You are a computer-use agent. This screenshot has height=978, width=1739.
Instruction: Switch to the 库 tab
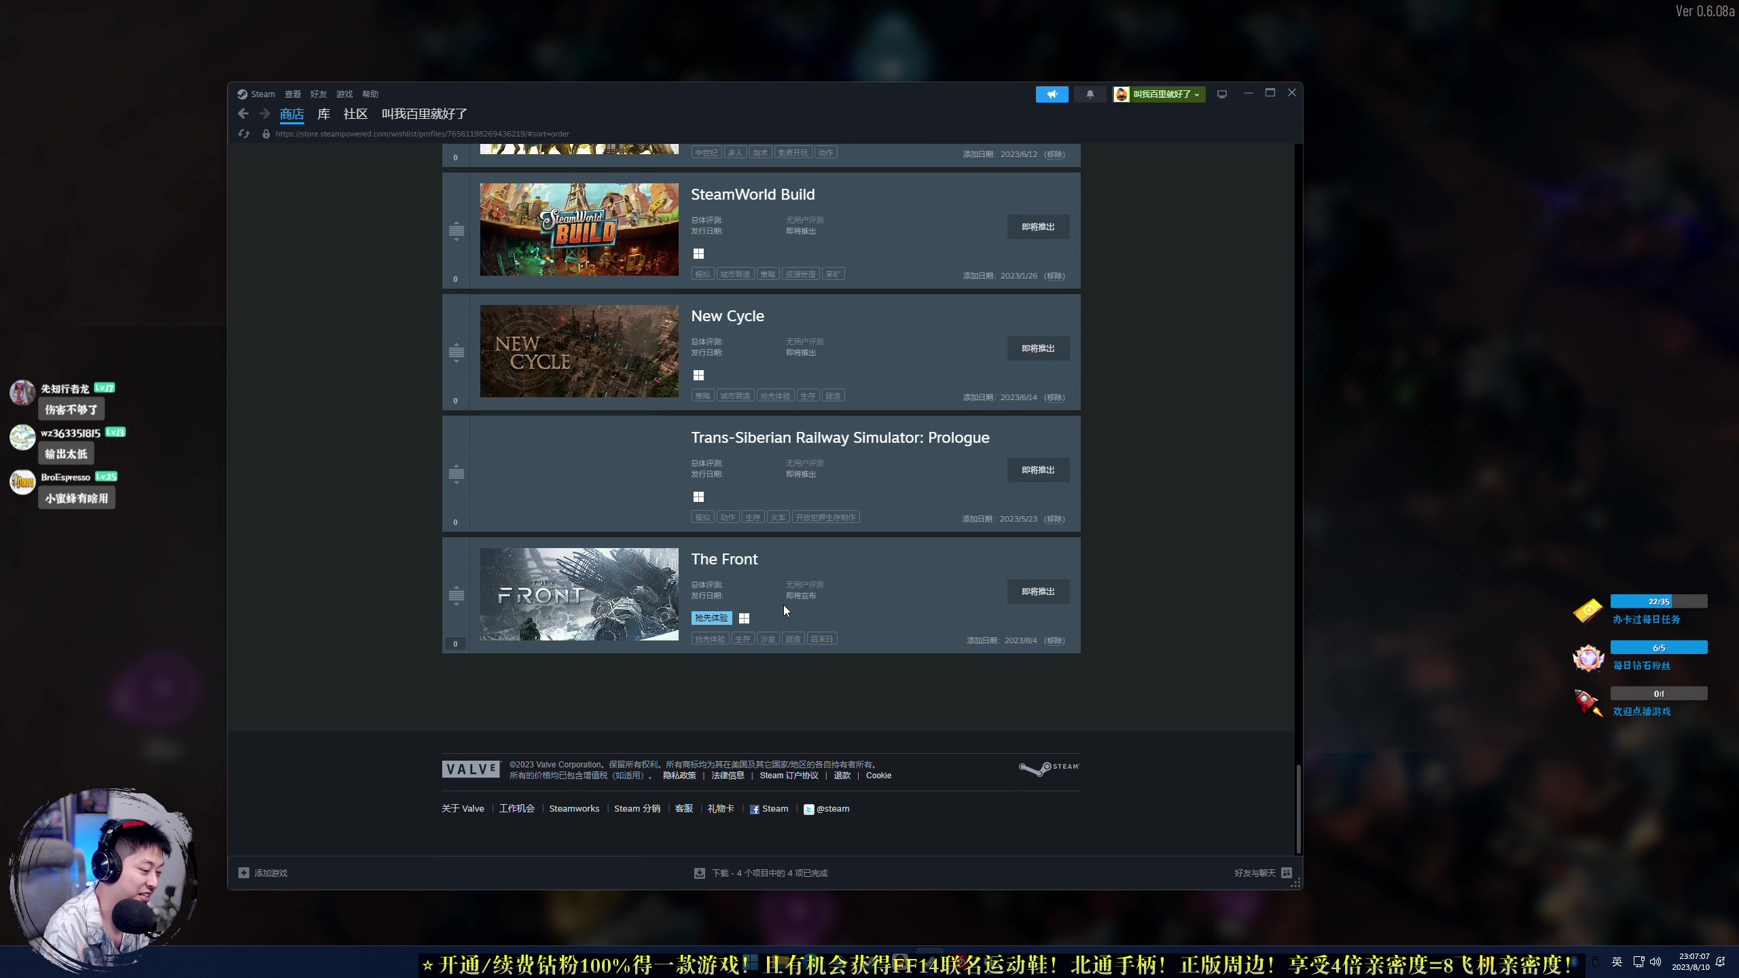(324, 114)
